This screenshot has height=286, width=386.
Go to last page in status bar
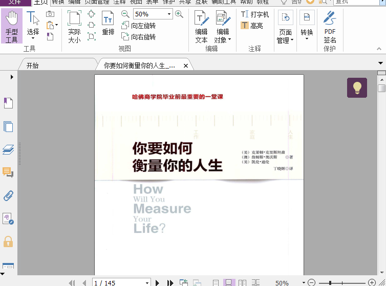point(170,283)
